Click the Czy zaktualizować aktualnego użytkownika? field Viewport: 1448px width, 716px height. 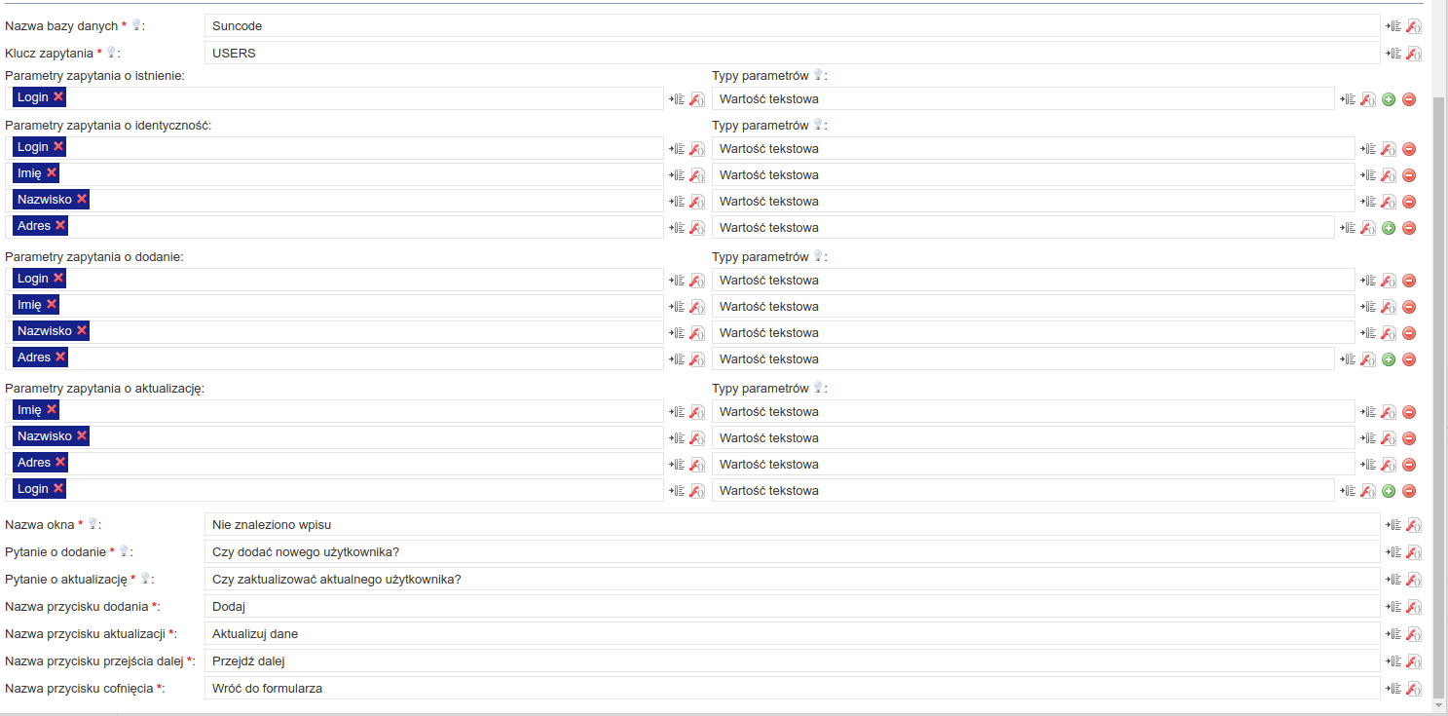click(x=793, y=580)
